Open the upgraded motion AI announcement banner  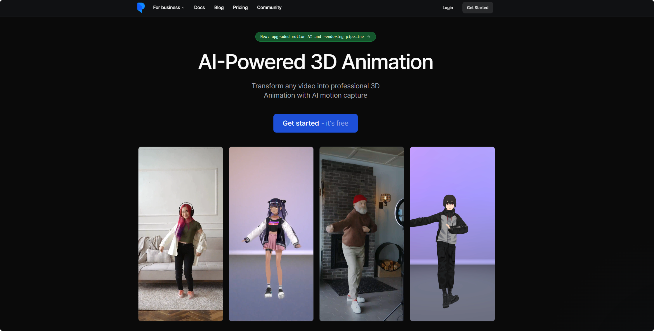pos(311,37)
